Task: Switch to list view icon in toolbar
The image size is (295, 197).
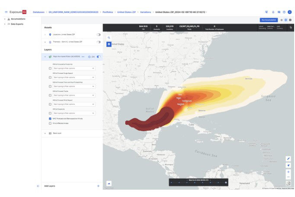Action: point(282,20)
